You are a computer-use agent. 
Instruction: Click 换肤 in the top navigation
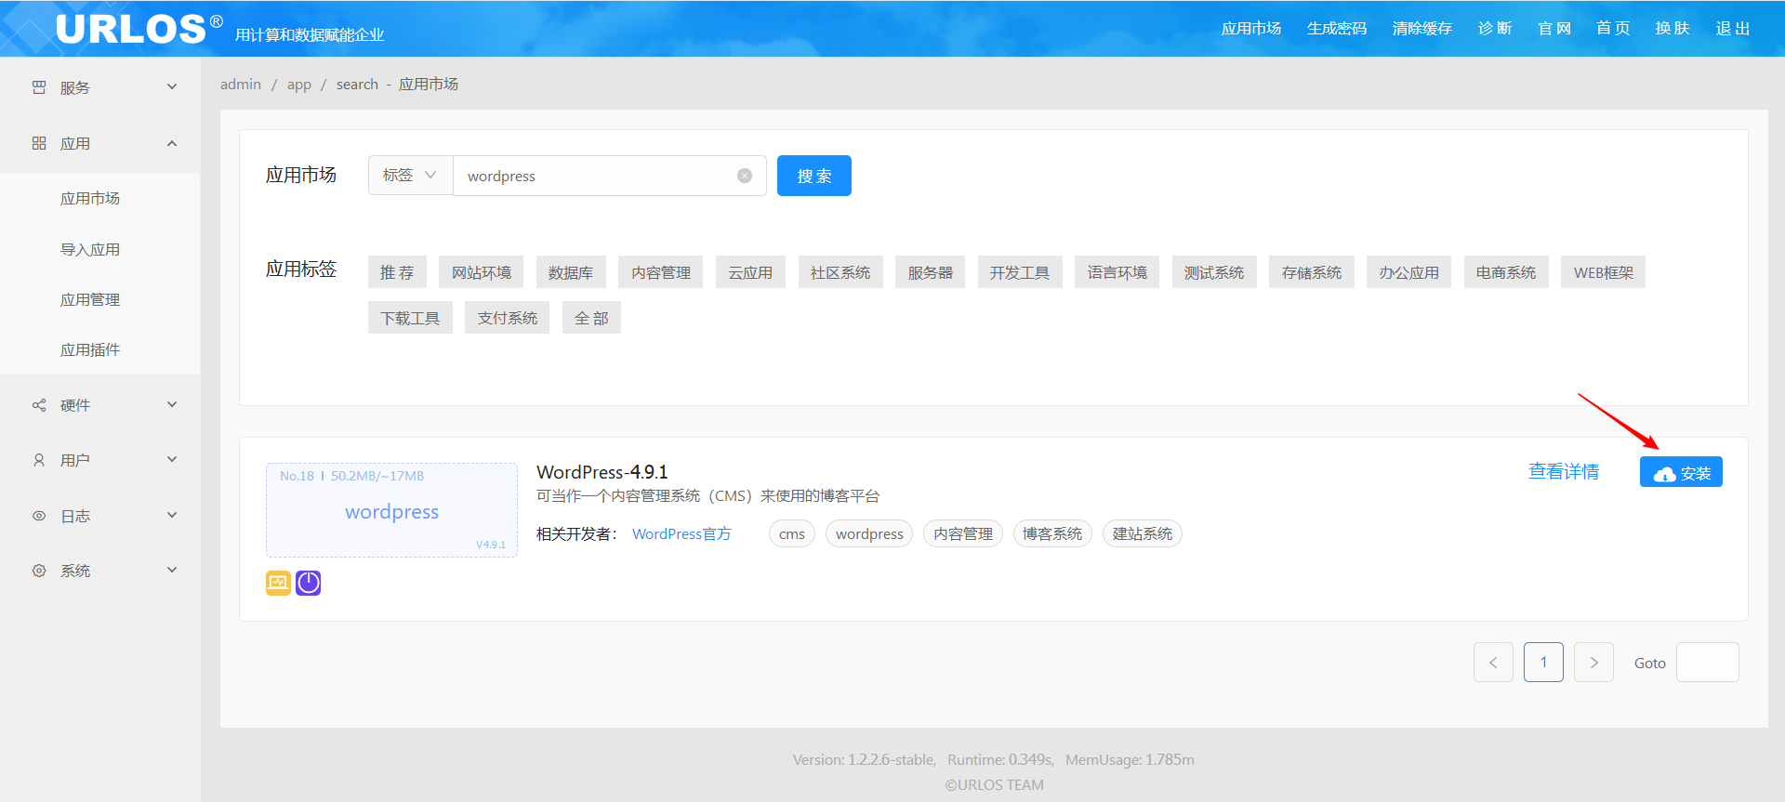coord(1673,29)
